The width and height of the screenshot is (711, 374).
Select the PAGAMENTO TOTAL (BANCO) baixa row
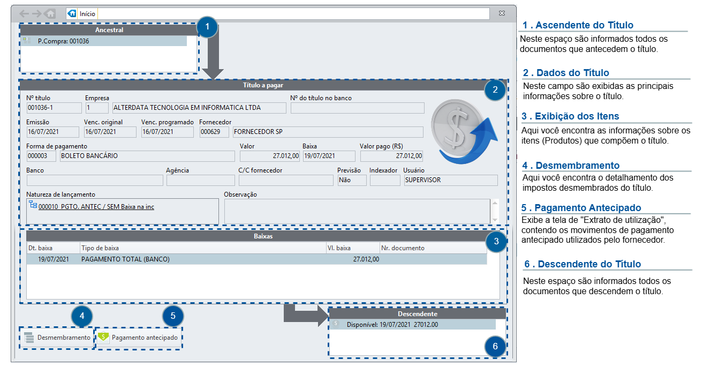[x=257, y=259]
